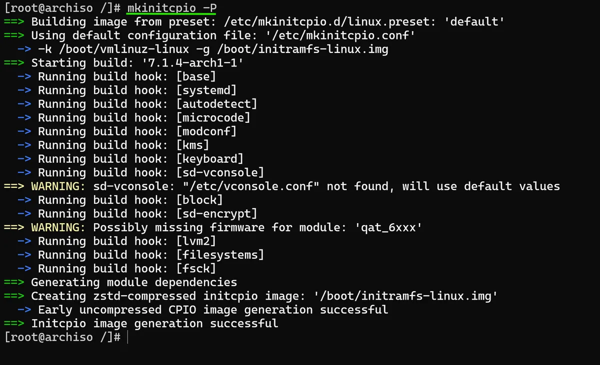
Task: Click the [systemd] build hook text
Action: (206, 90)
